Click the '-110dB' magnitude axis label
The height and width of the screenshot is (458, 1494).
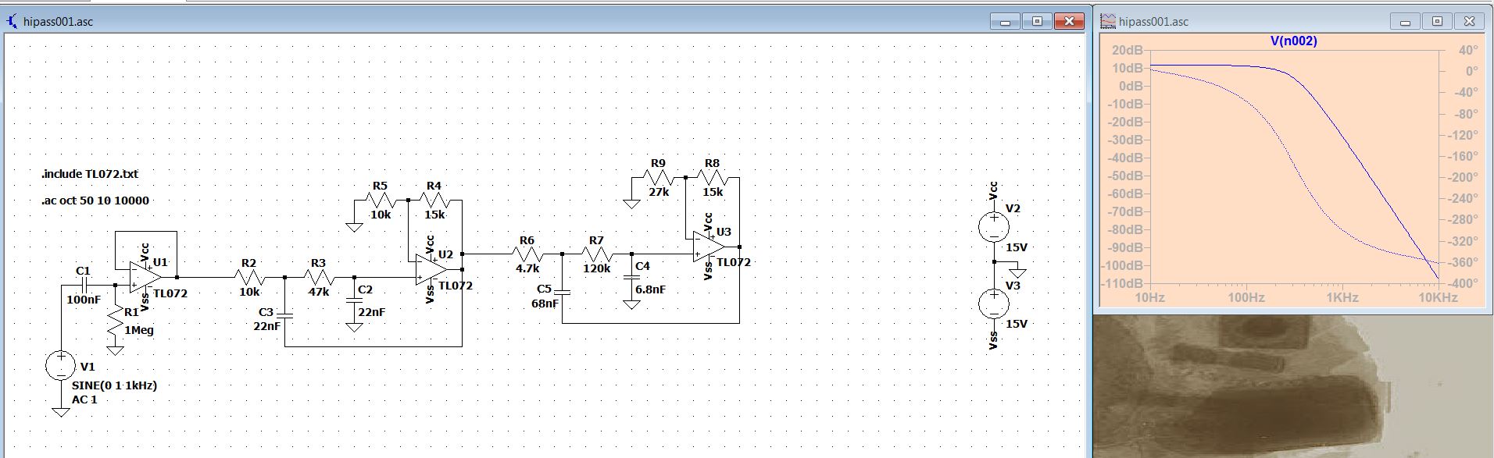click(x=1122, y=283)
